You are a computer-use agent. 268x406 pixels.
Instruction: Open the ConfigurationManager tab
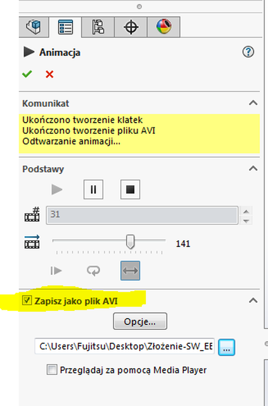pyautogui.click(x=98, y=27)
